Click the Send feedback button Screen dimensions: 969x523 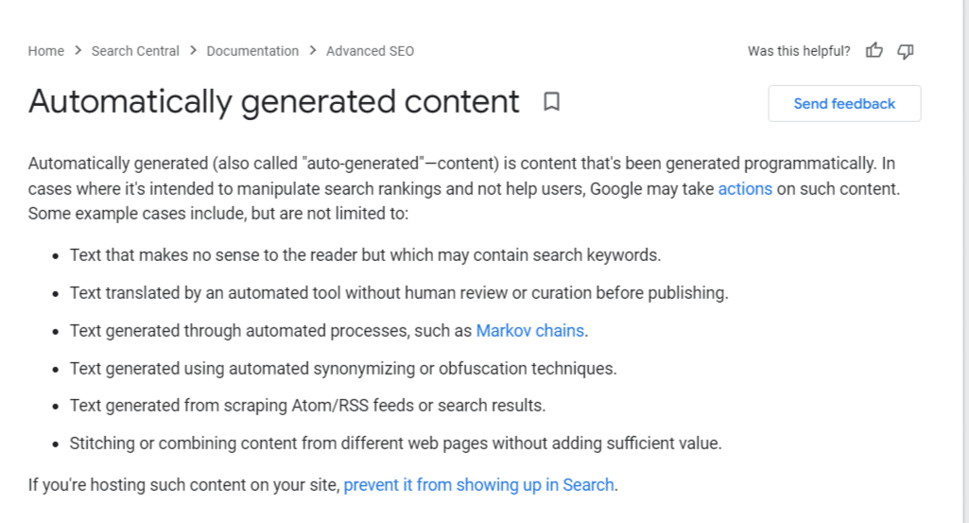[x=844, y=104]
